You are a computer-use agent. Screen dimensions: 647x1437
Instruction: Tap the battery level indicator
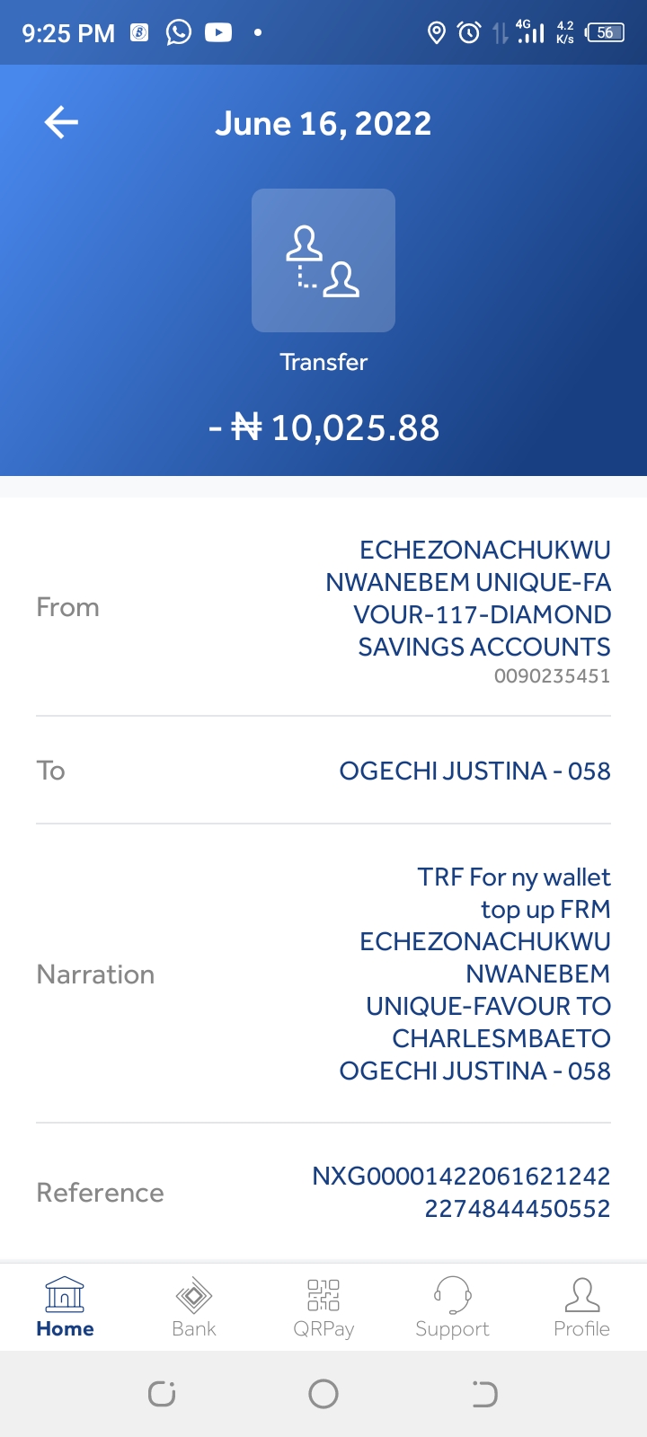point(605,33)
